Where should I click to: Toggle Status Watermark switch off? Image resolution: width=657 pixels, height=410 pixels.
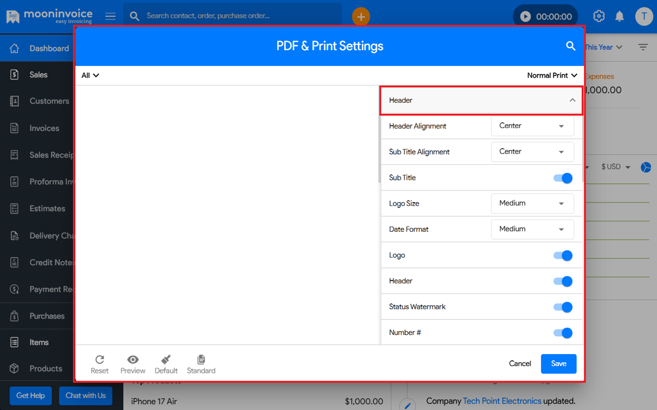coord(563,307)
